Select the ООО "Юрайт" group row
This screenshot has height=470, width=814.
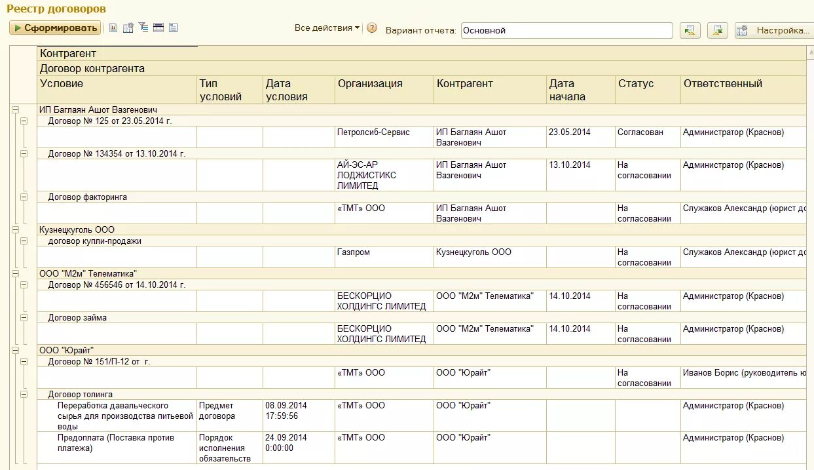(422, 350)
